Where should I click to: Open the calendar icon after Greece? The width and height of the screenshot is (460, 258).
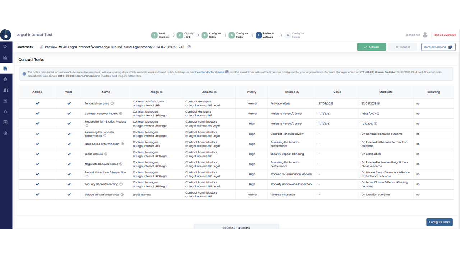pos(227,72)
